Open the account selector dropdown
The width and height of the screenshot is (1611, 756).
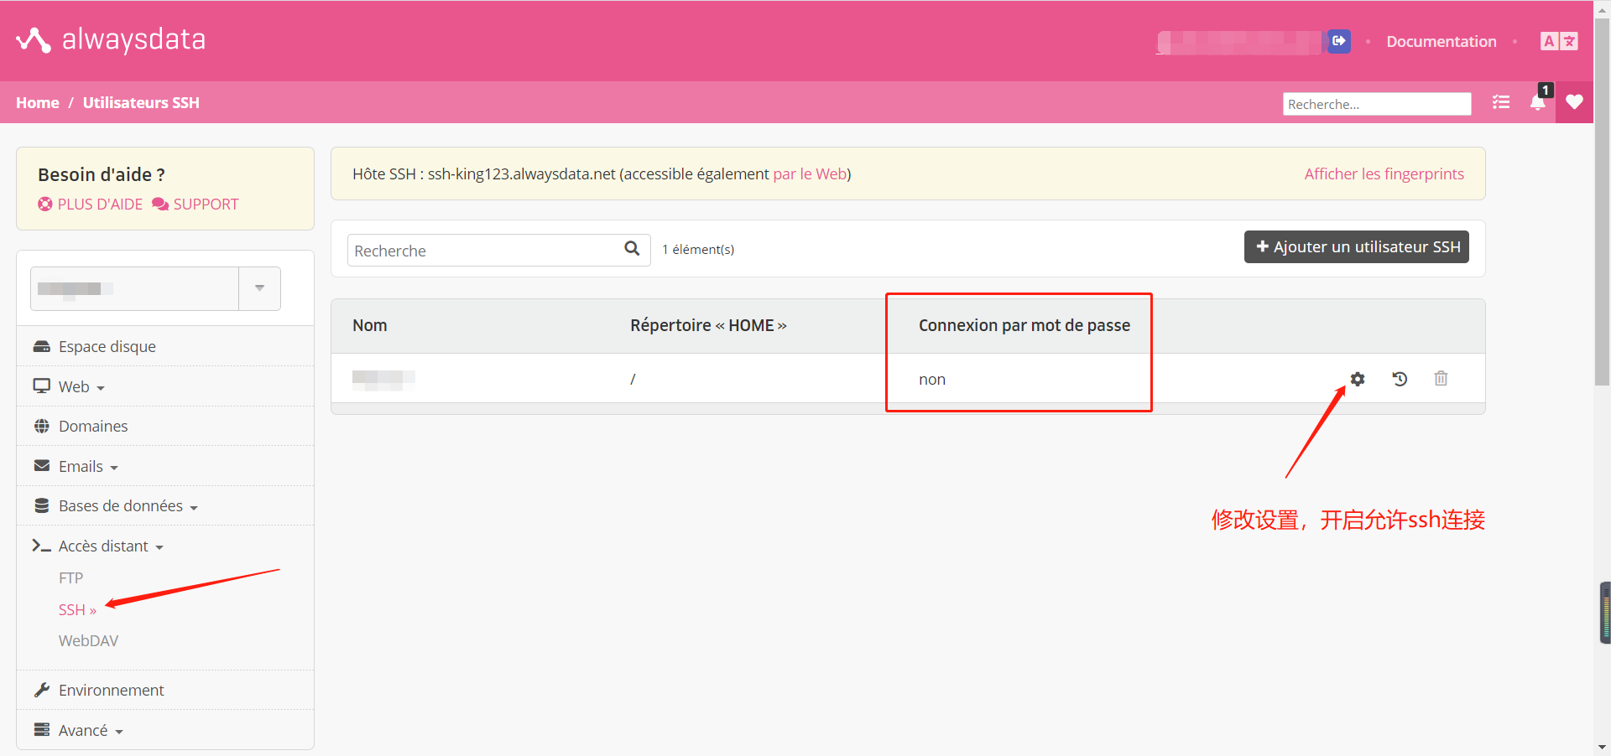click(259, 288)
